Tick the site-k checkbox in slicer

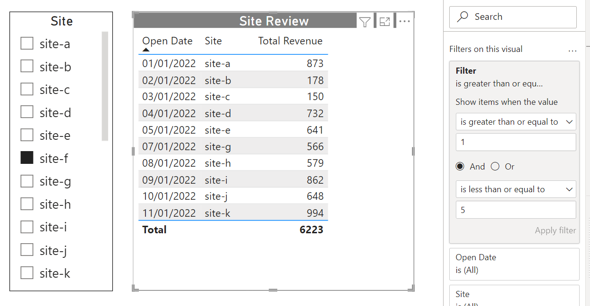pos(27,273)
